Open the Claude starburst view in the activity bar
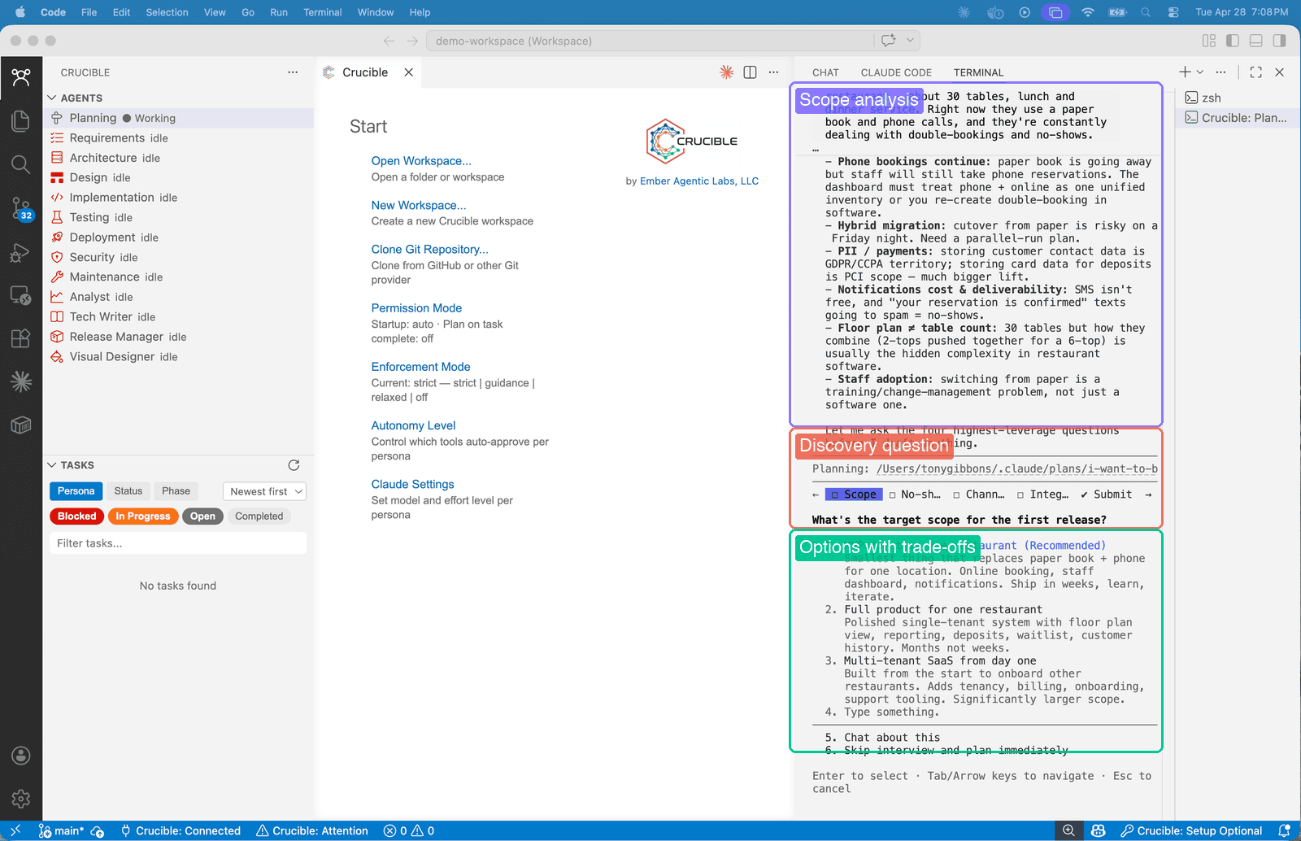The image size is (1301, 841). 21,381
